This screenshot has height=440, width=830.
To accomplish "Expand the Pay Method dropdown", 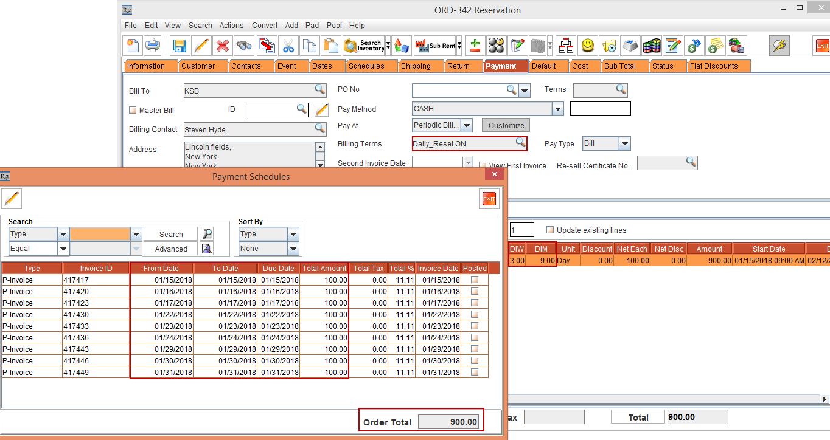I will tap(558, 109).
